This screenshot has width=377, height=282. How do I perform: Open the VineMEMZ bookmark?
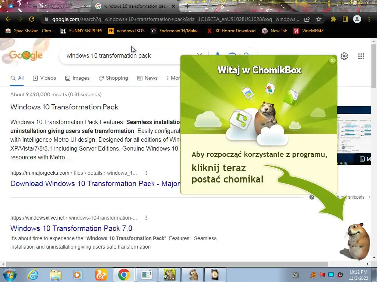(x=309, y=31)
